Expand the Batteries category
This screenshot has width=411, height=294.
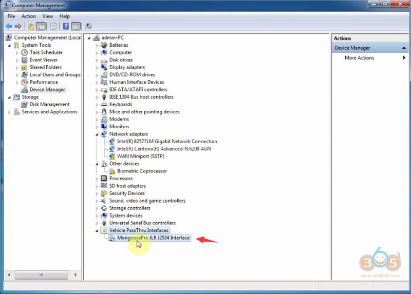97,45
